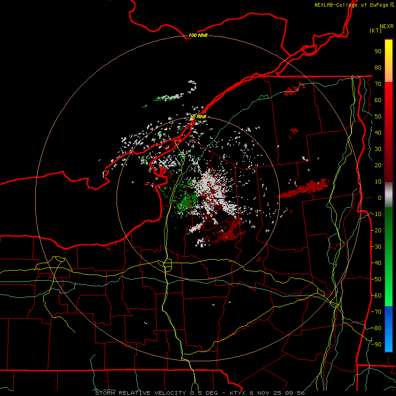
Task: Click the -10 value on velocity scale
Action: coord(376,214)
